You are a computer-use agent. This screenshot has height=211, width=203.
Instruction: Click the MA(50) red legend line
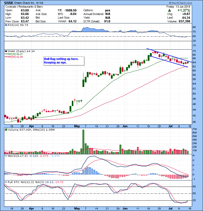tap(6, 57)
